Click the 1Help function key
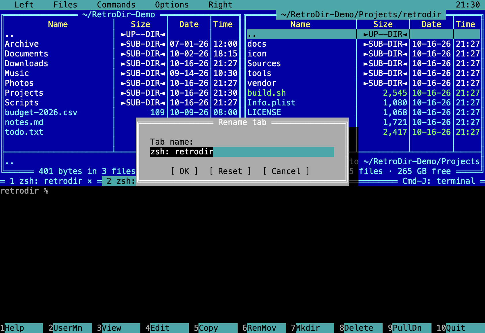The width and height of the screenshot is (485, 333). (x=22, y=328)
